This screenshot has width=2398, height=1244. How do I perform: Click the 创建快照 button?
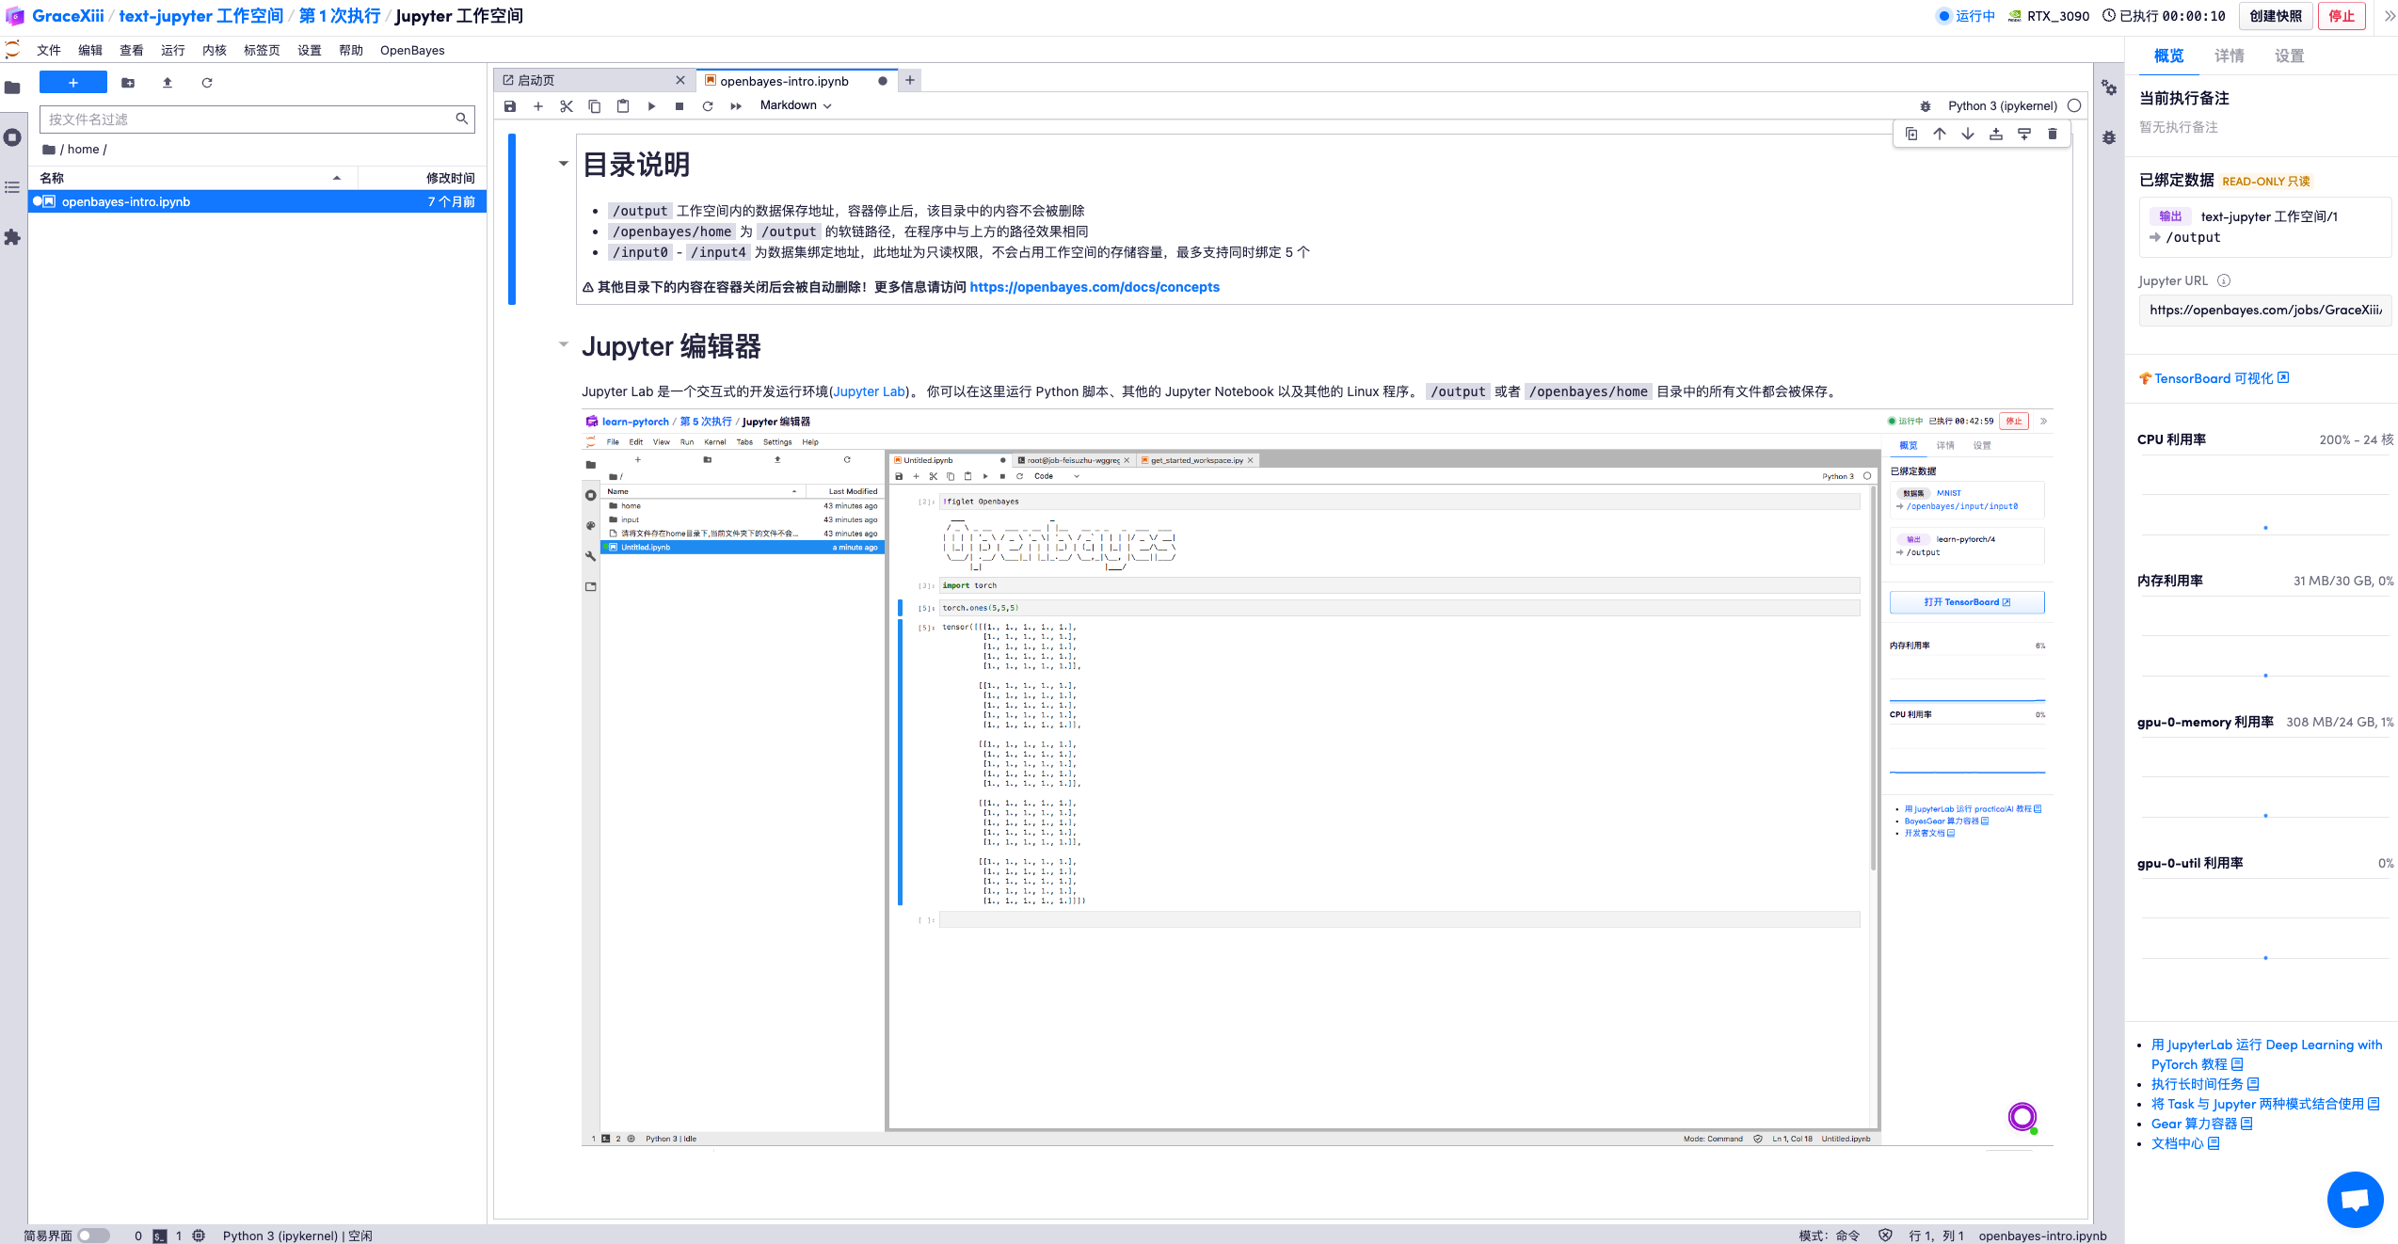(x=2275, y=16)
